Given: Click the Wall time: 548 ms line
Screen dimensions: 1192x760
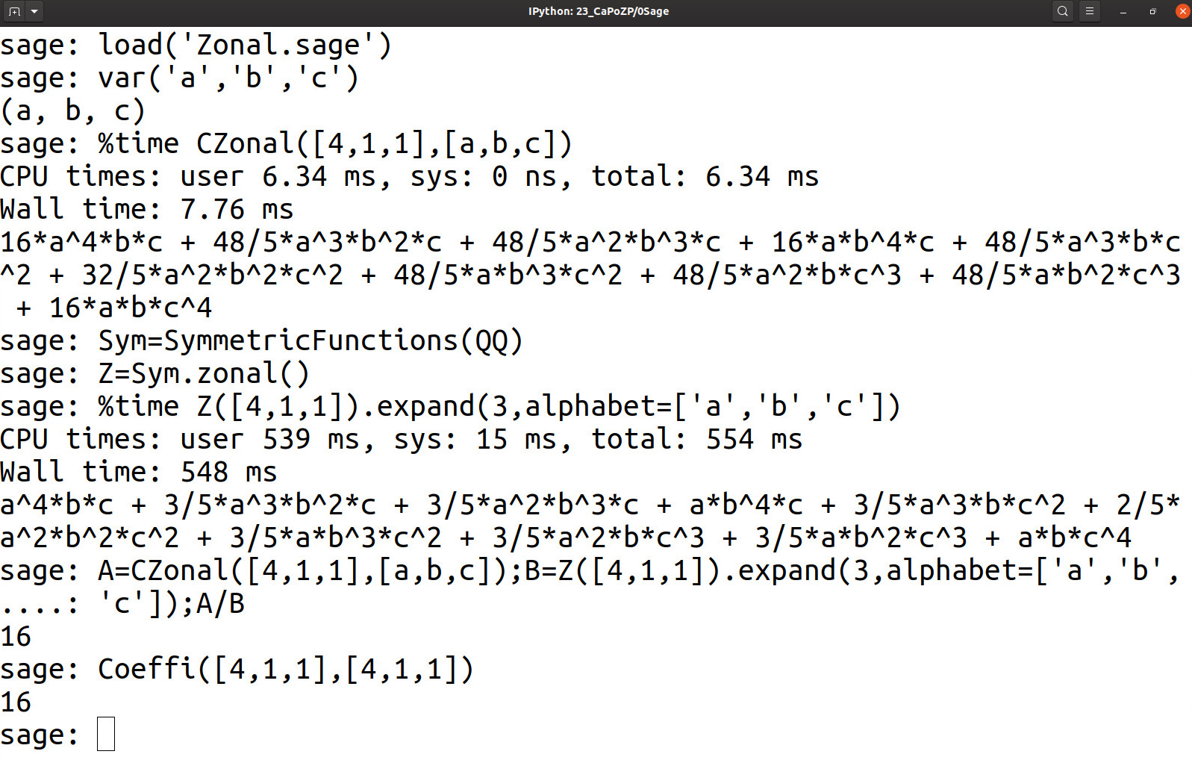Looking at the screenshot, I should click(x=139, y=472).
